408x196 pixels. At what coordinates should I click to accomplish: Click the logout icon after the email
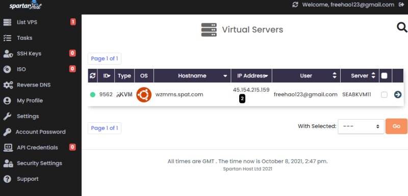point(401,5)
